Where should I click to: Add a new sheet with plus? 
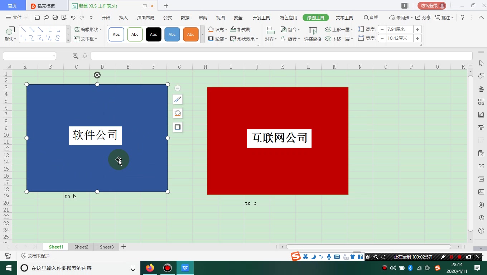(124, 247)
